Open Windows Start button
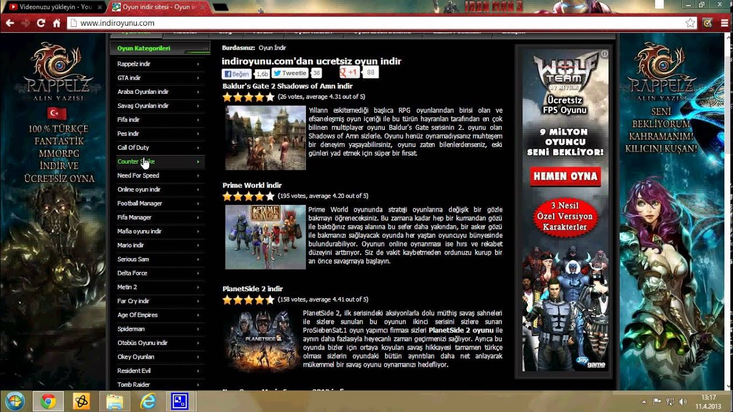Viewport: 733px width, 412px height. (x=15, y=401)
